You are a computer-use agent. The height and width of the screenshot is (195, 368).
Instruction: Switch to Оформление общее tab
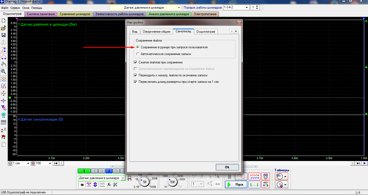click(156, 32)
